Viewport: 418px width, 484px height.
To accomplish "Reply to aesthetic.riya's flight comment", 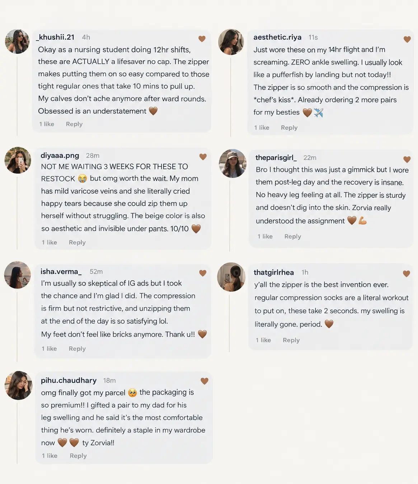I will coord(289,128).
